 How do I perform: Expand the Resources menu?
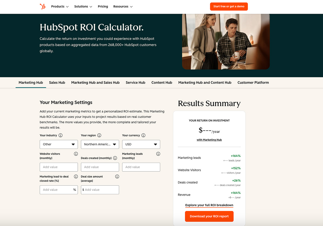[x=123, y=6]
